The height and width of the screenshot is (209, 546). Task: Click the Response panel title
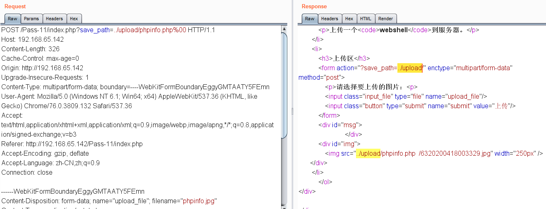coord(314,6)
